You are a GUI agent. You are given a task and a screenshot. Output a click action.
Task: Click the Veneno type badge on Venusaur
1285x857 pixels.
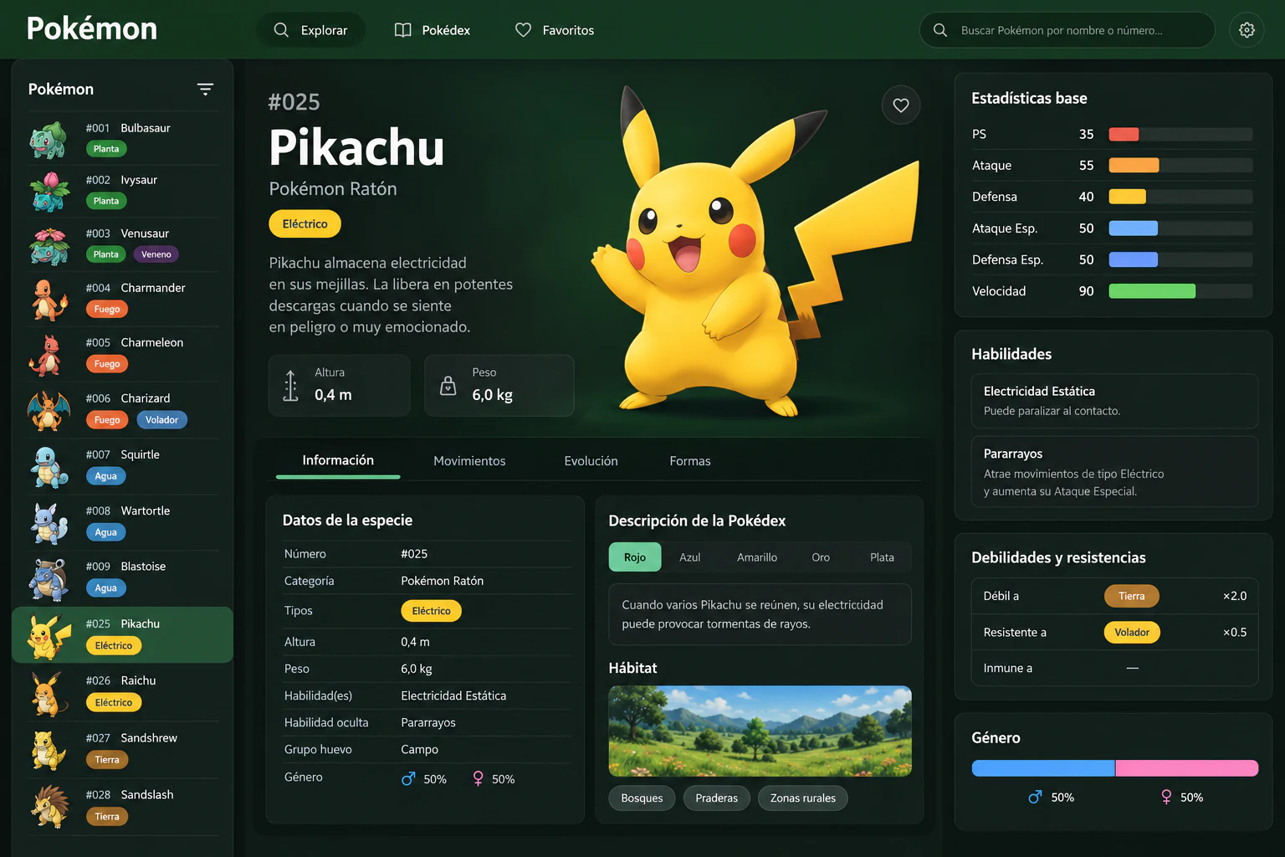pyautogui.click(x=156, y=254)
